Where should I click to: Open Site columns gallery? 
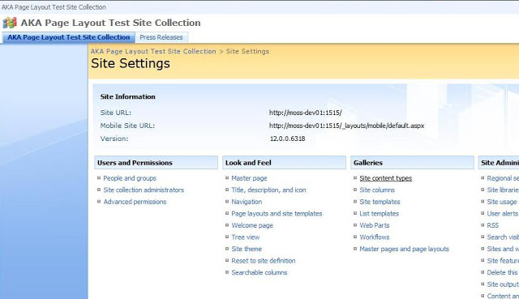[377, 190]
